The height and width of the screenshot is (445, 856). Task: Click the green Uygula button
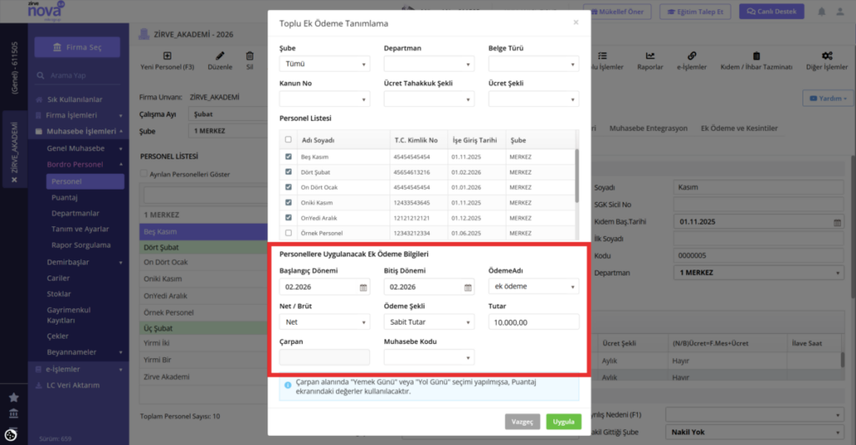563,422
